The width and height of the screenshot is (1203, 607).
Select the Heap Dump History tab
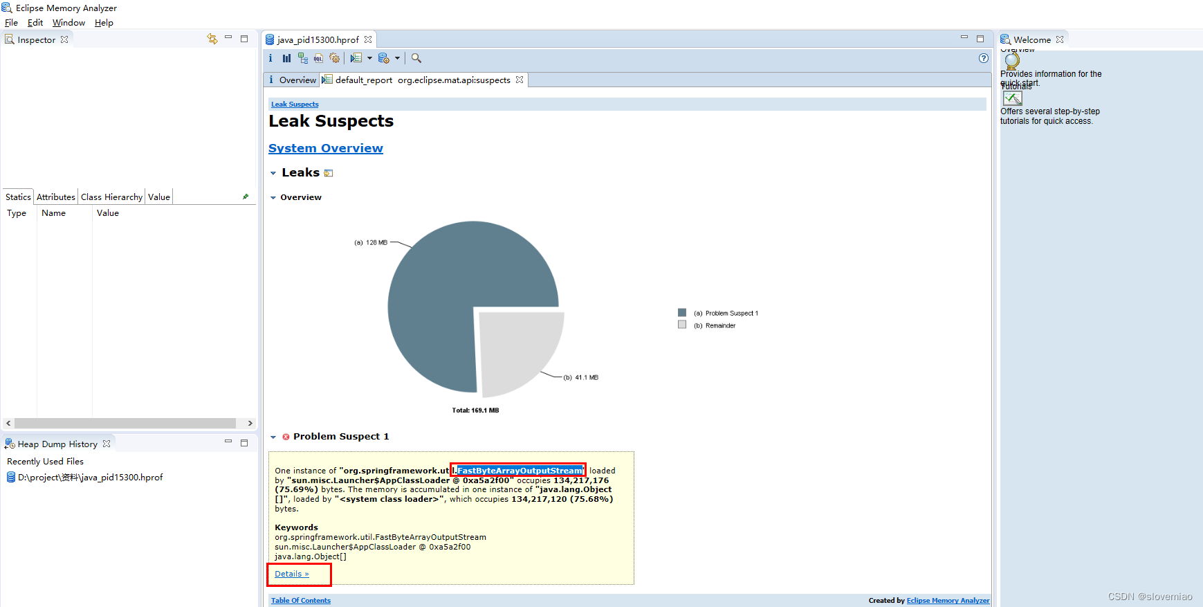point(57,444)
